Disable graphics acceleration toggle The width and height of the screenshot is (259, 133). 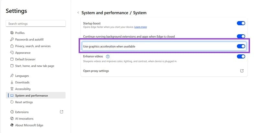[241, 47]
